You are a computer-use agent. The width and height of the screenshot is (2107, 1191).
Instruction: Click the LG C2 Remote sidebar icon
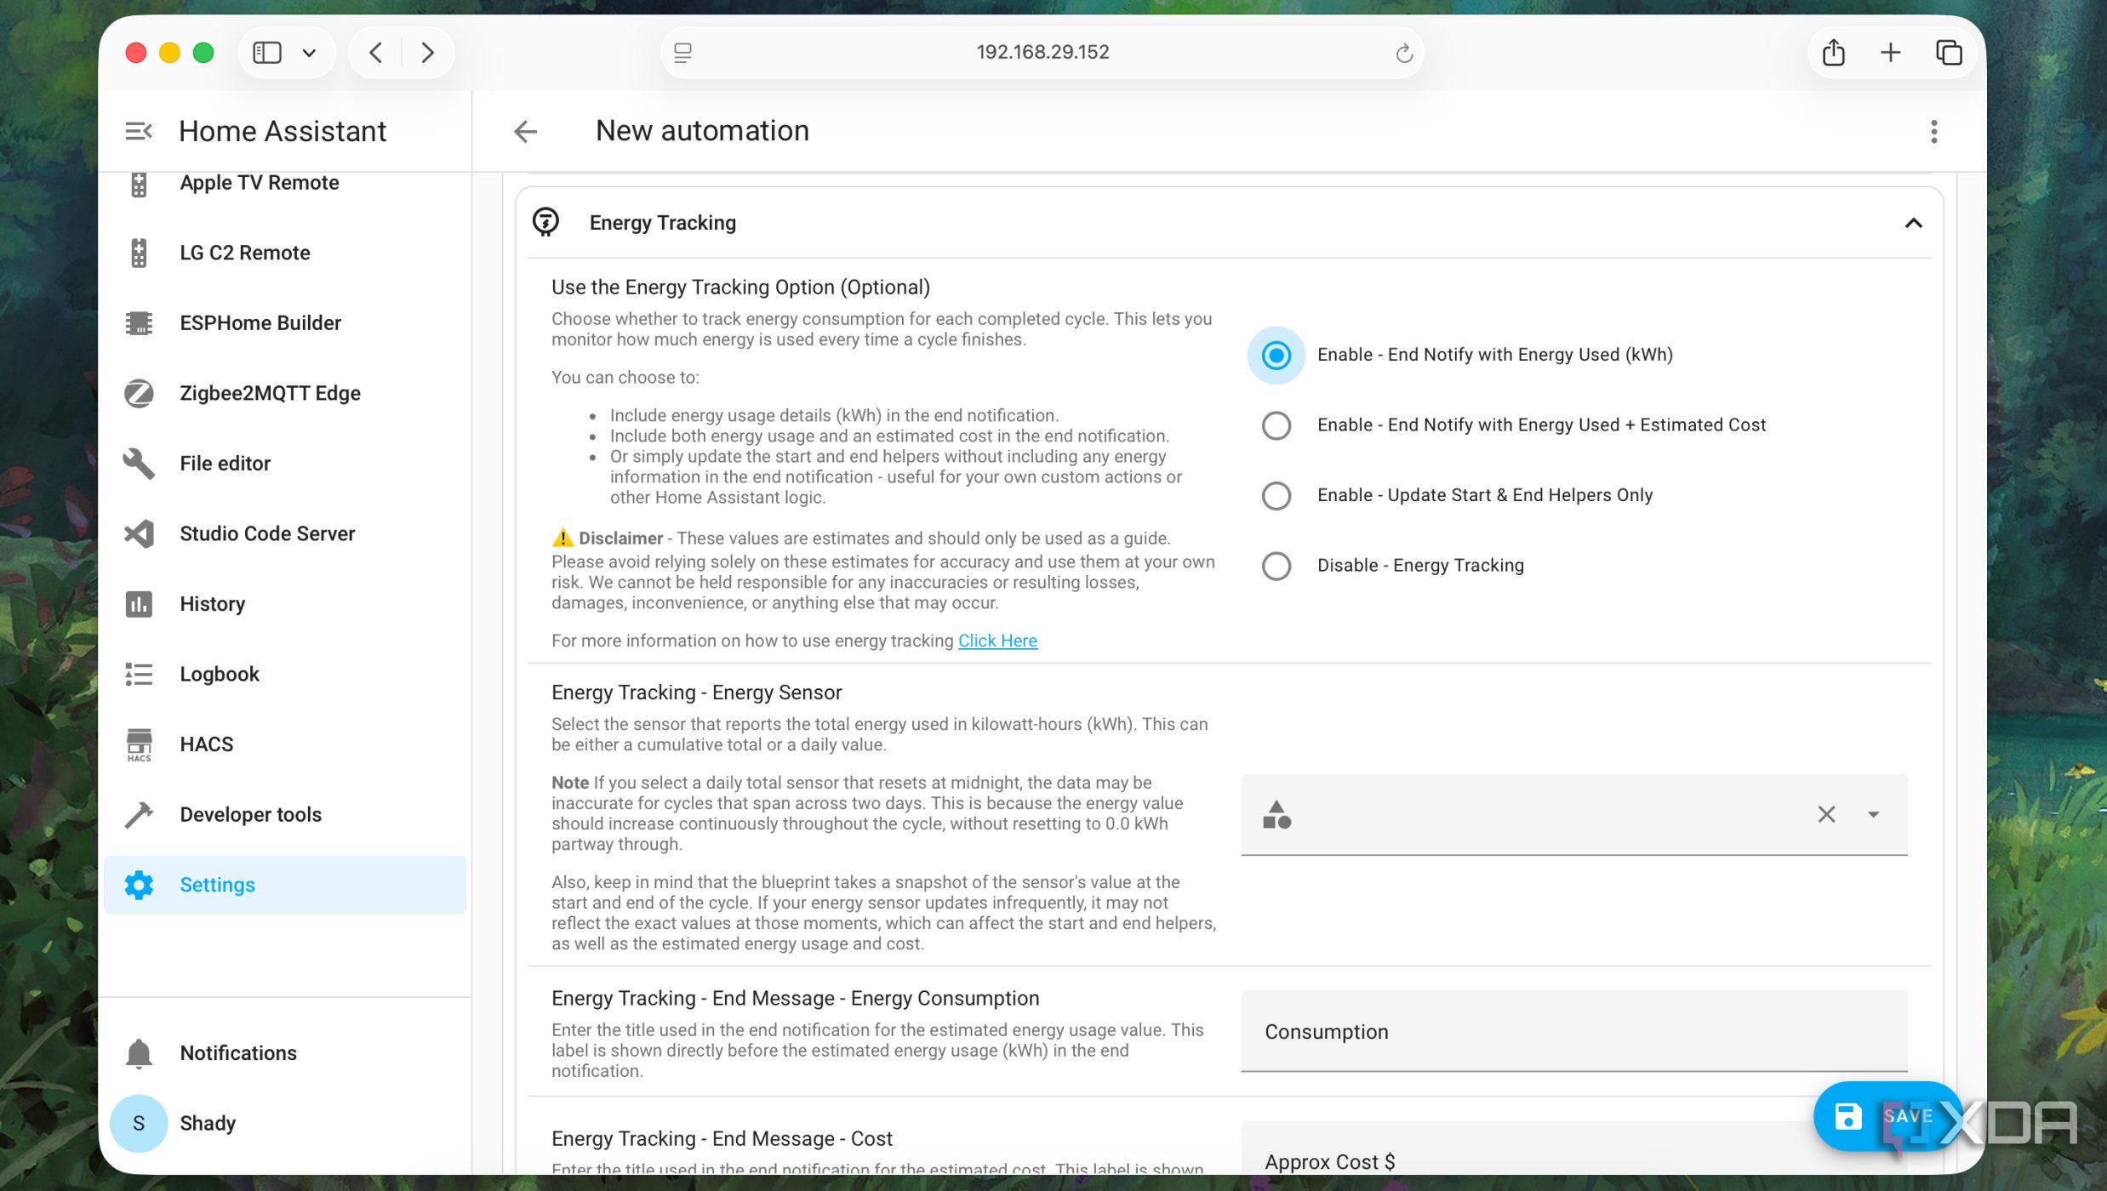[139, 253]
